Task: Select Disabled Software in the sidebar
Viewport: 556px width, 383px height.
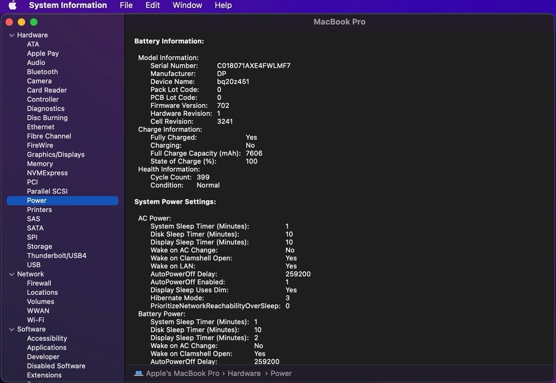Action: pos(56,366)
